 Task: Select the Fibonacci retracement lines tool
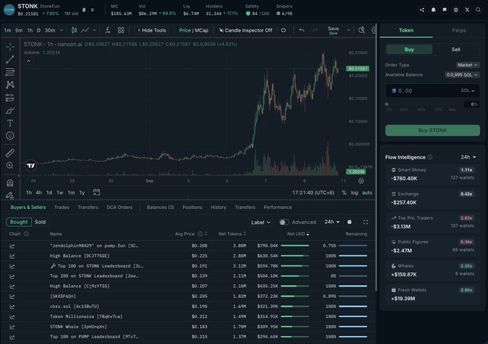point(10,72)
